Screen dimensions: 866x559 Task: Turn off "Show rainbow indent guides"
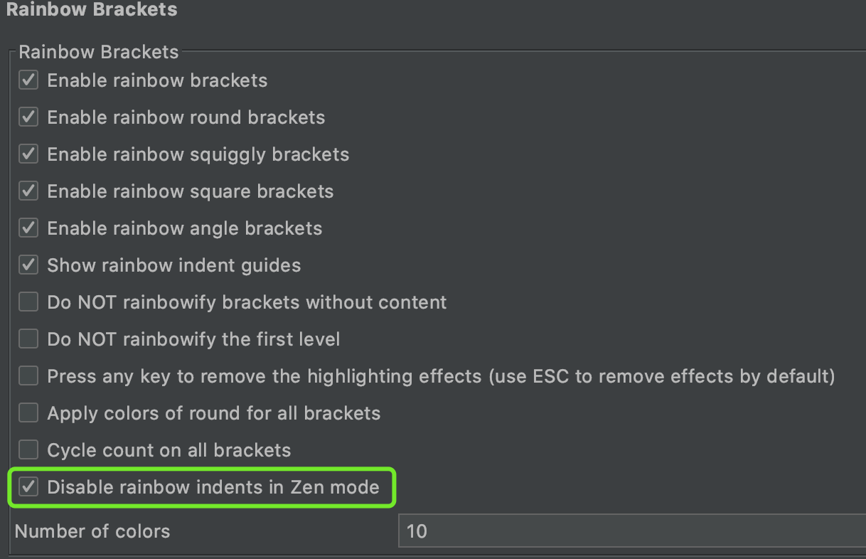tap(28, 265)
